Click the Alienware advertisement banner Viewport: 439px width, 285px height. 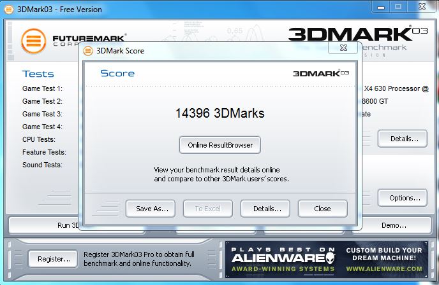[x=327, y=260]
